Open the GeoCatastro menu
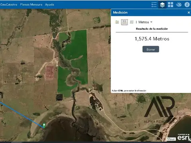Image resolution: width=191 pixels, height=143 pixels. (x=9, y=4)
